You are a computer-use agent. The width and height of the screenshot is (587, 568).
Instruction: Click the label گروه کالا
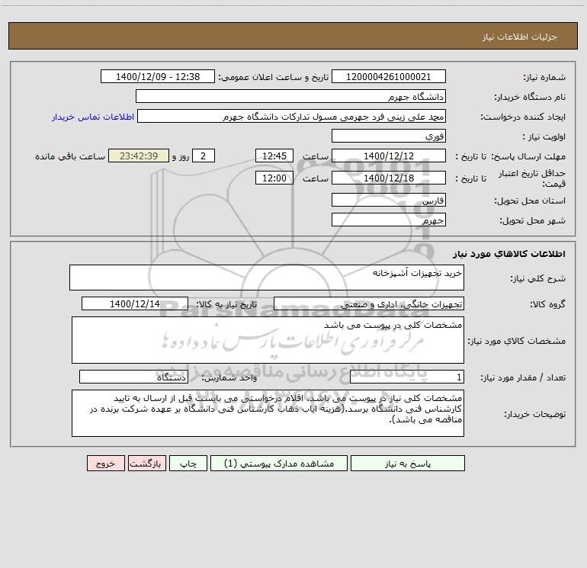coord(547,305)
